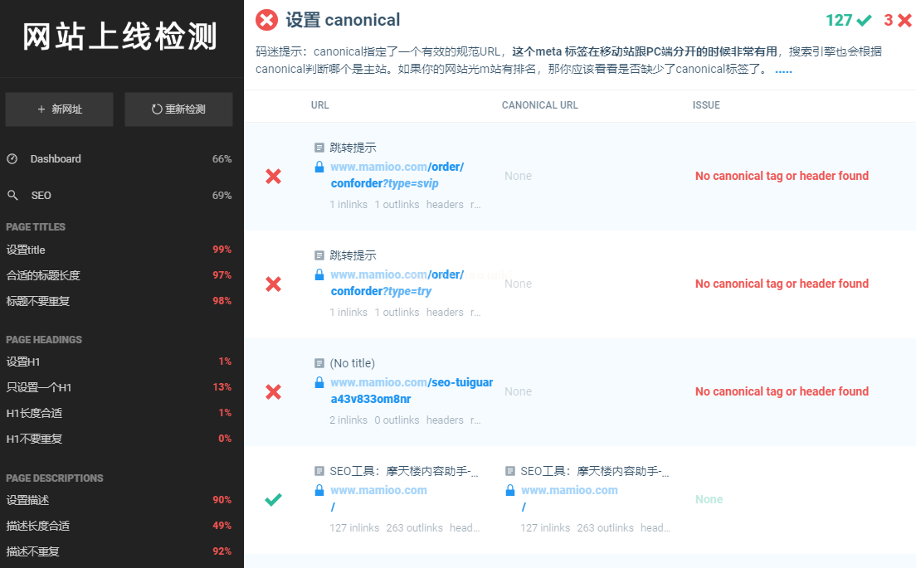Select 只设置一个H1 in sidebar
This screenshot has height=568, width=916.
(39, 387)
